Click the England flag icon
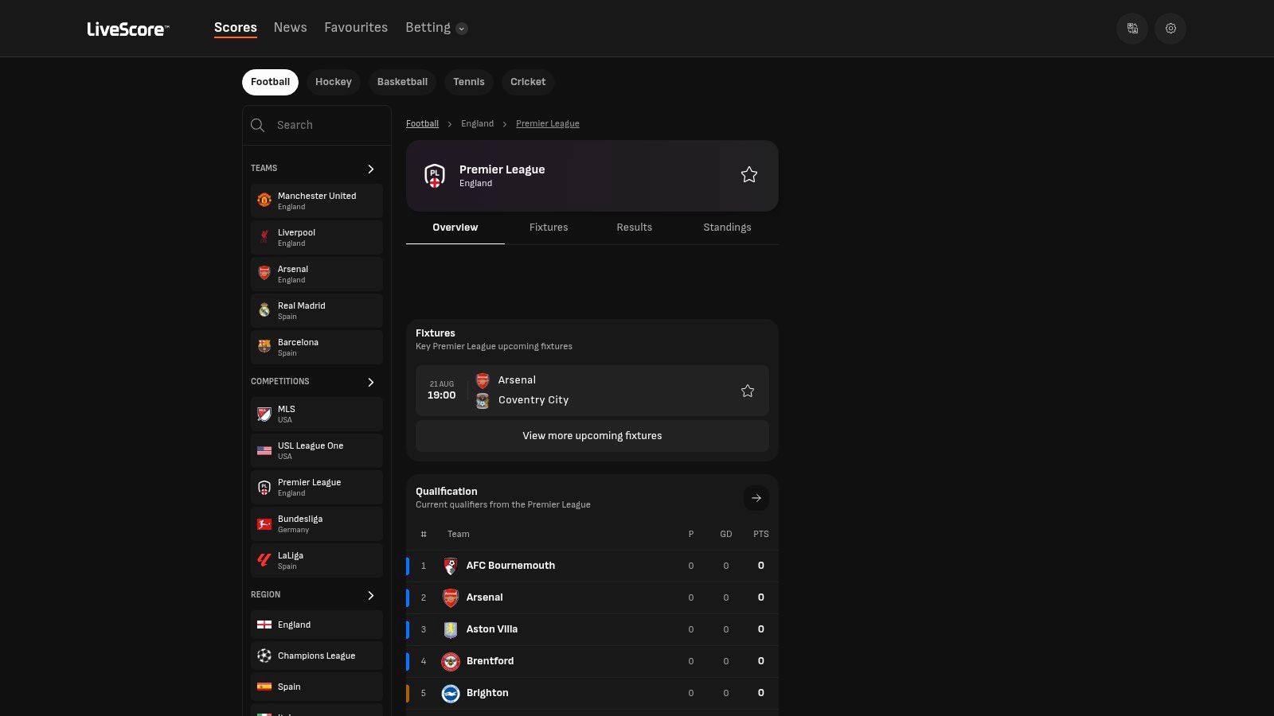The height and width of the screenshot is (716, 1274). [x=264, y=625]
